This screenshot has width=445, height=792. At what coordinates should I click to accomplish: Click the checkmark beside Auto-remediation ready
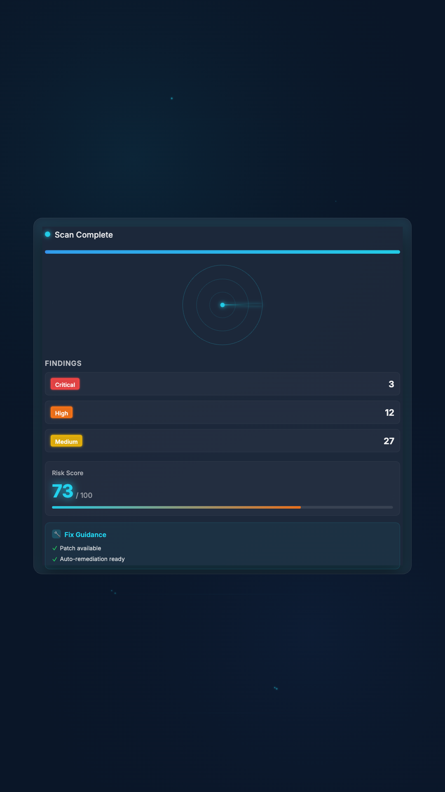click(54, 559)
